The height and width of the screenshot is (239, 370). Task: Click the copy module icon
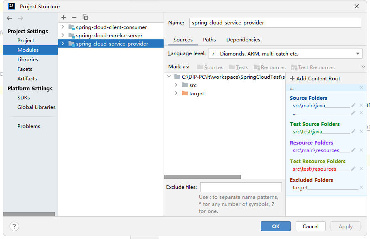click(85, 17)
